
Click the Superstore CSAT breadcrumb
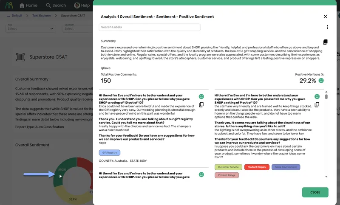[73, 16]
